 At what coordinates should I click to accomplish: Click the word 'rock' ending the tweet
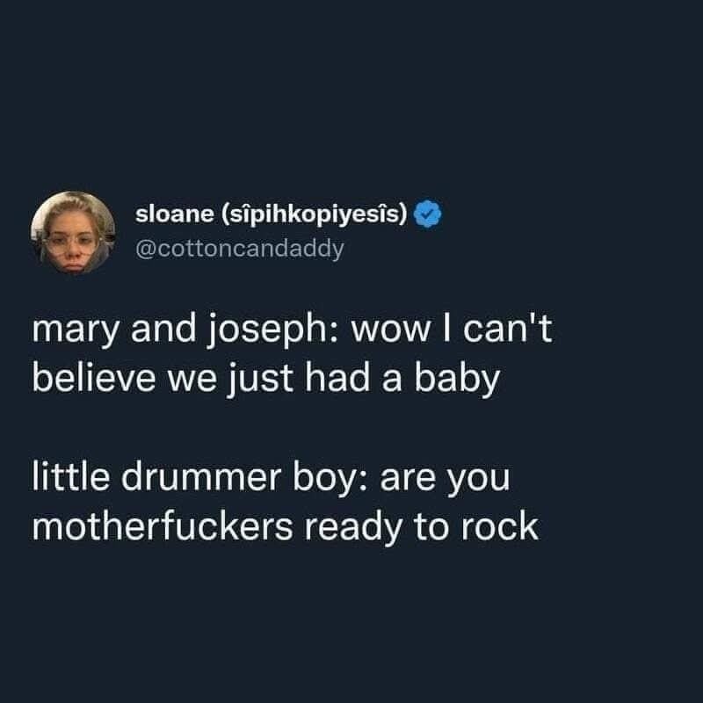(x=500, y=525)
